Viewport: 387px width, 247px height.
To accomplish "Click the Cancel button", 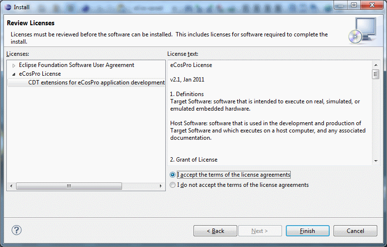I will point(355,231).
